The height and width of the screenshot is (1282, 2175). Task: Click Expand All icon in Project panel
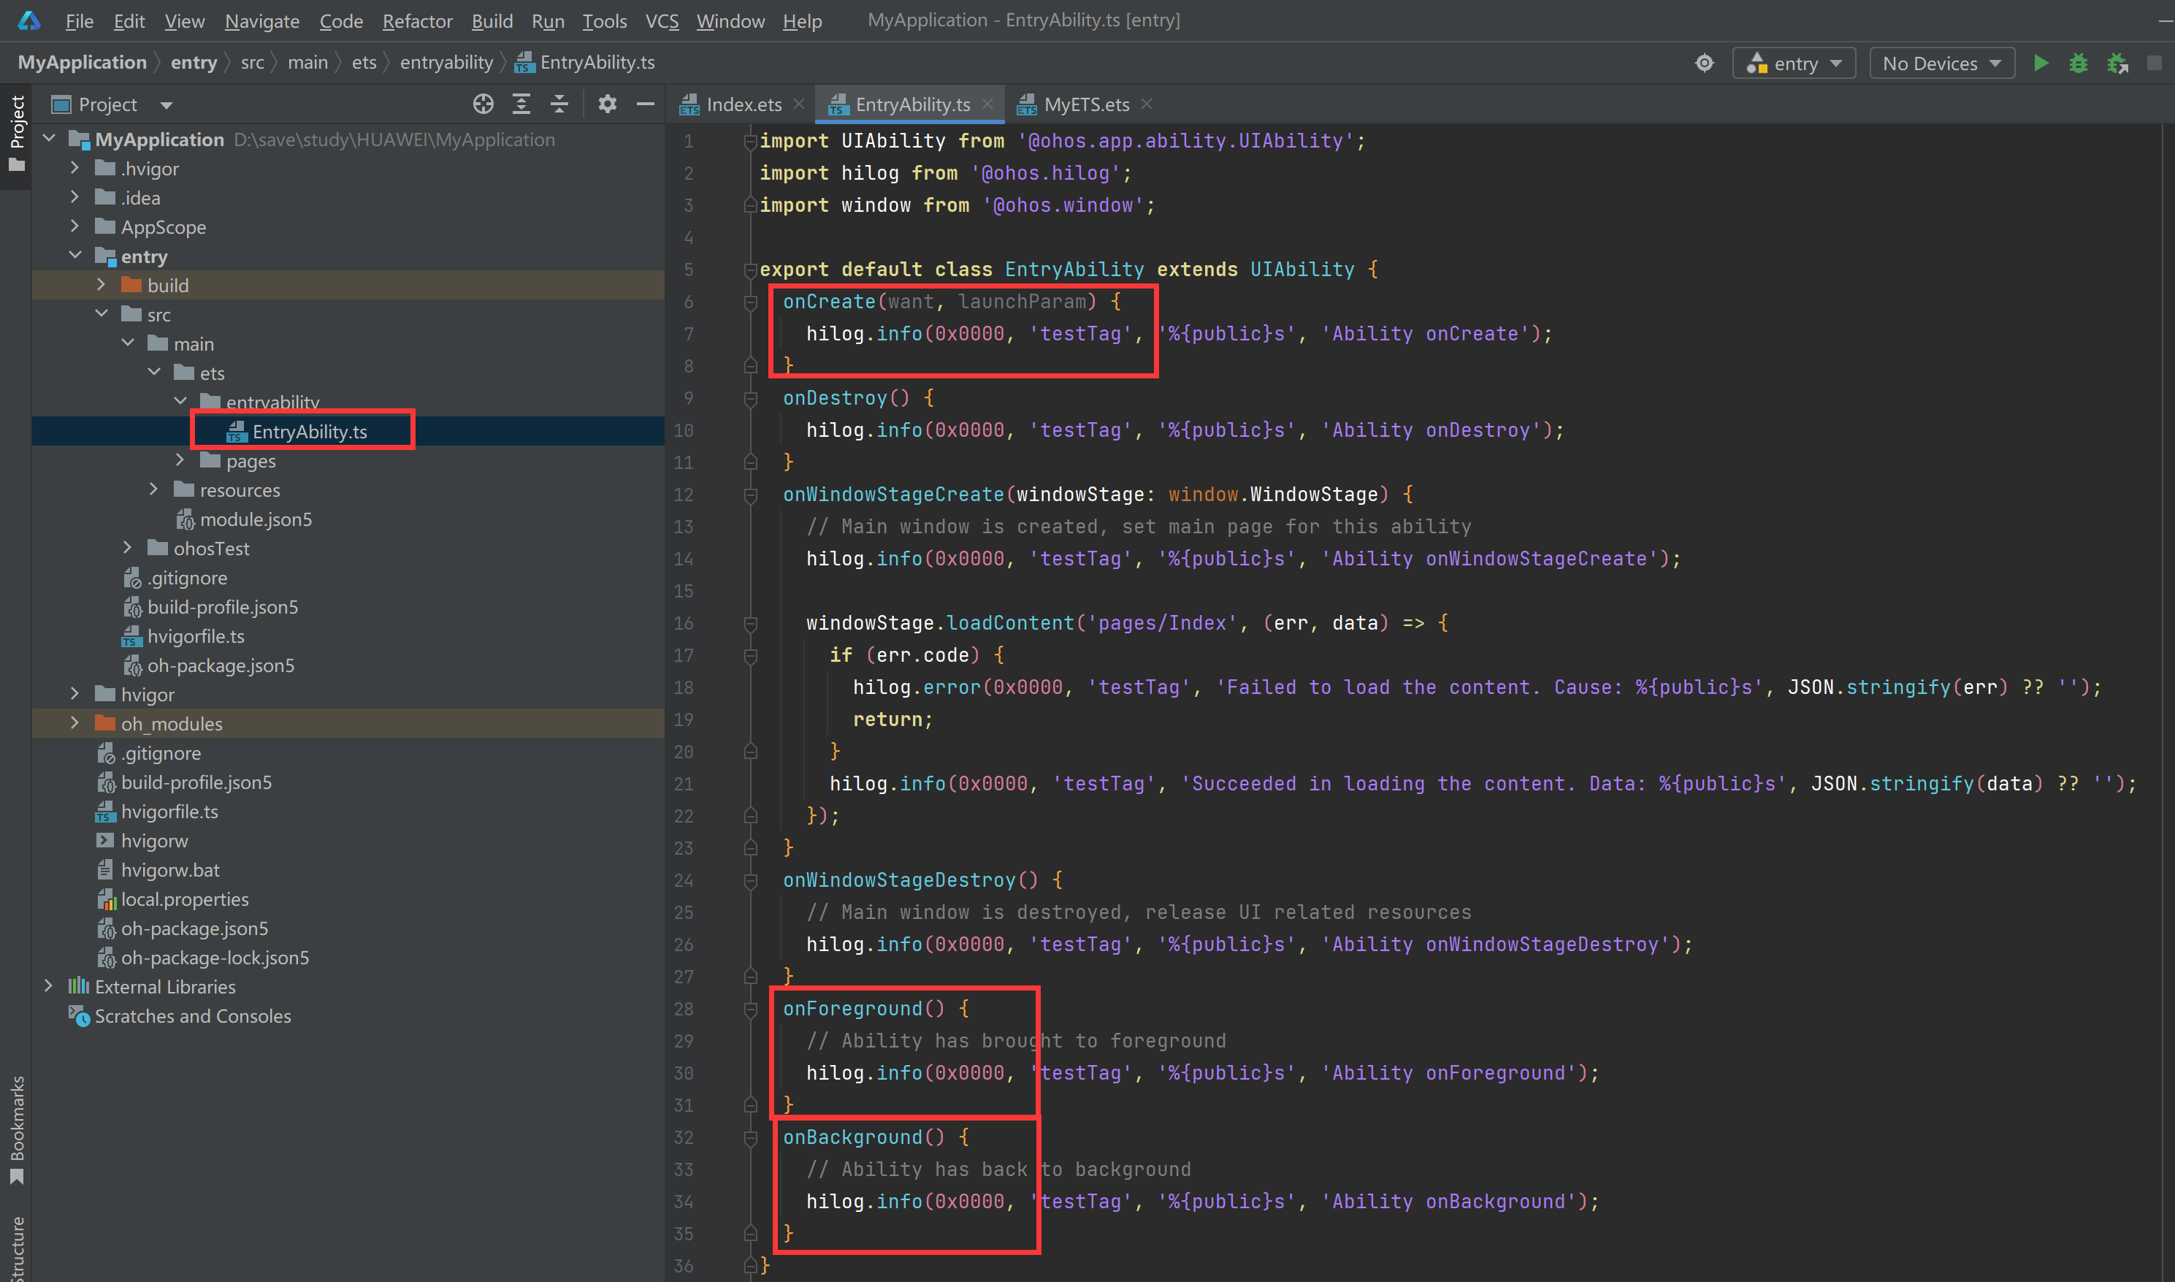(x=521, y=104)
